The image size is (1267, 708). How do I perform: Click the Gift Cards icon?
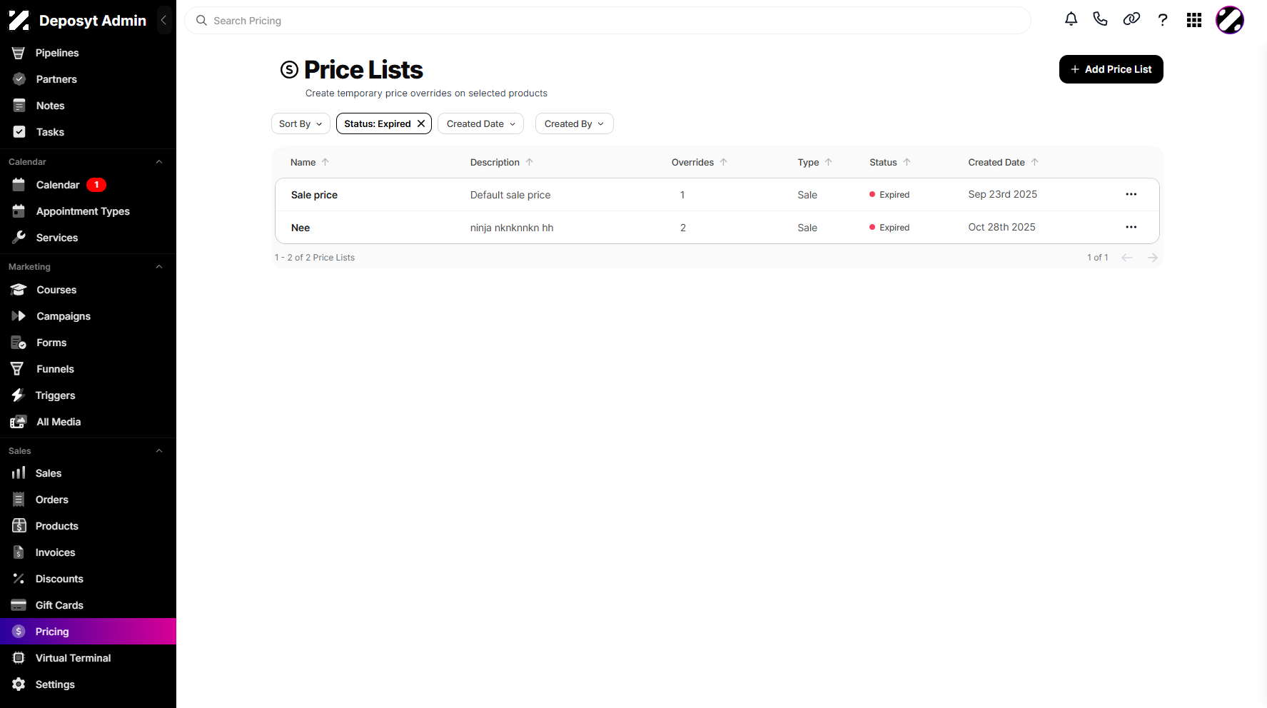pyautogui.click(x=19, y=605)
